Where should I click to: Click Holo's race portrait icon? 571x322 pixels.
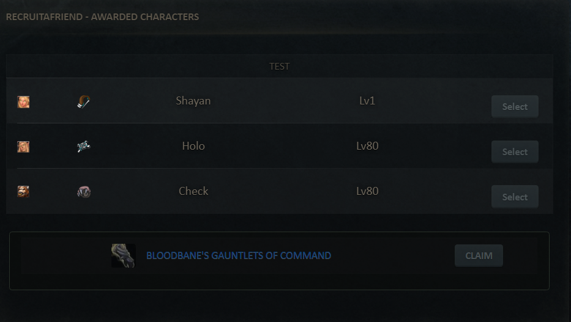(23, 147)
